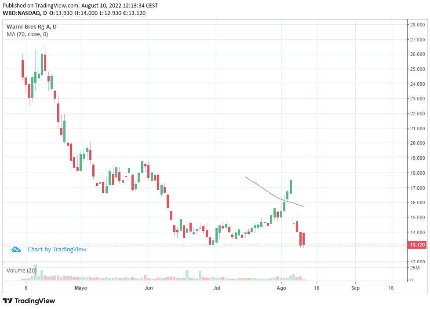Select the red 13.120 current price label

pos(417,245)
